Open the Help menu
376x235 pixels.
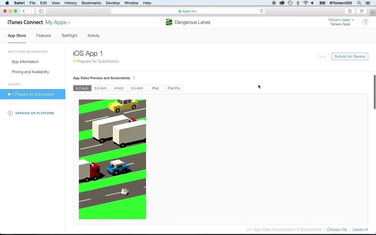[x=147, y=3]
